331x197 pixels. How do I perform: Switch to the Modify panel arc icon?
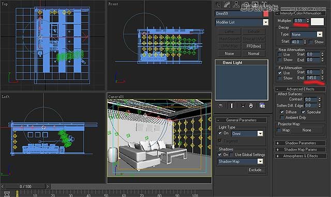coord(227,5)
